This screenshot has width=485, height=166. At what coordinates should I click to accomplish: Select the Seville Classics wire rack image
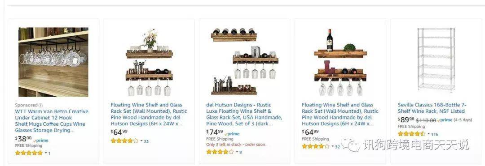pos(436,60)
